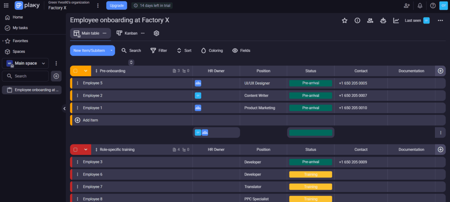Open Employee 5 row menu dots
Image resolution: width=450 pixels, height=202 pixels.
click(77, 83)
